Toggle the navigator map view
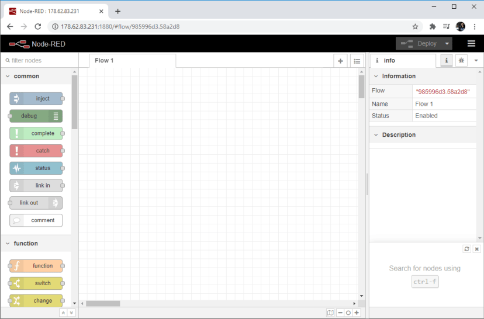The width and height of the screenshot is (484, 319). 330,313
